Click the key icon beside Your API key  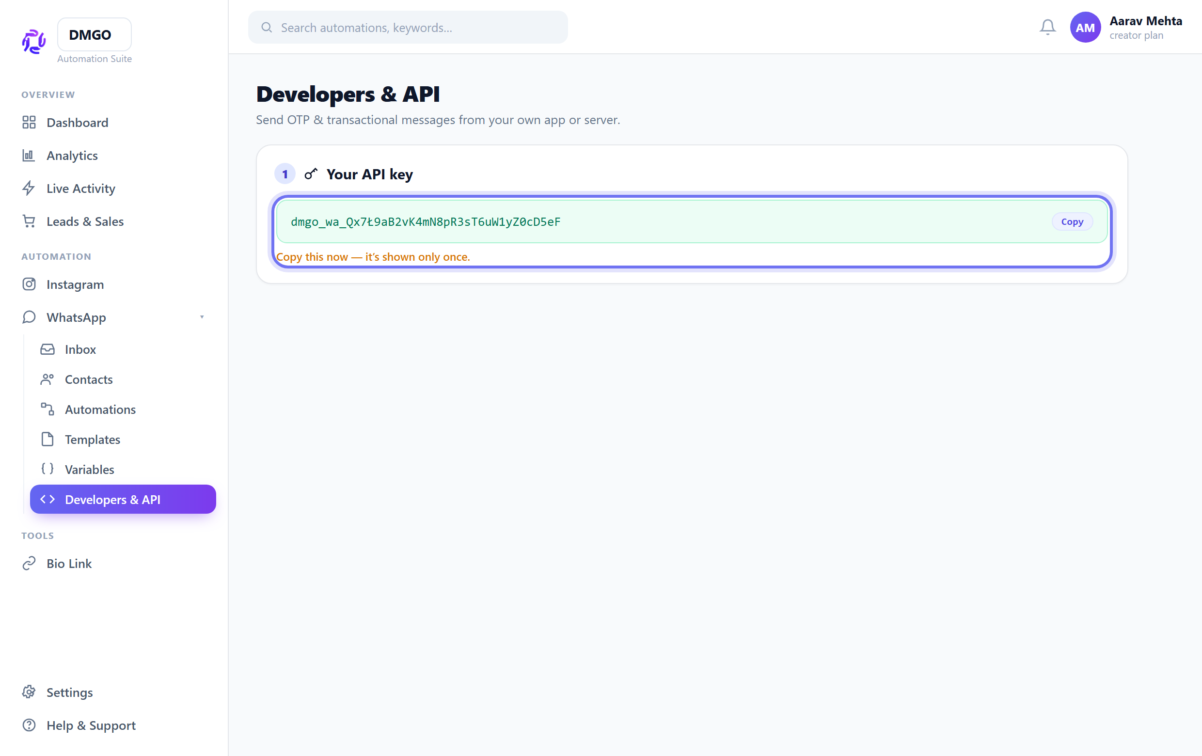pyautogui.click(x=311, y=173)
